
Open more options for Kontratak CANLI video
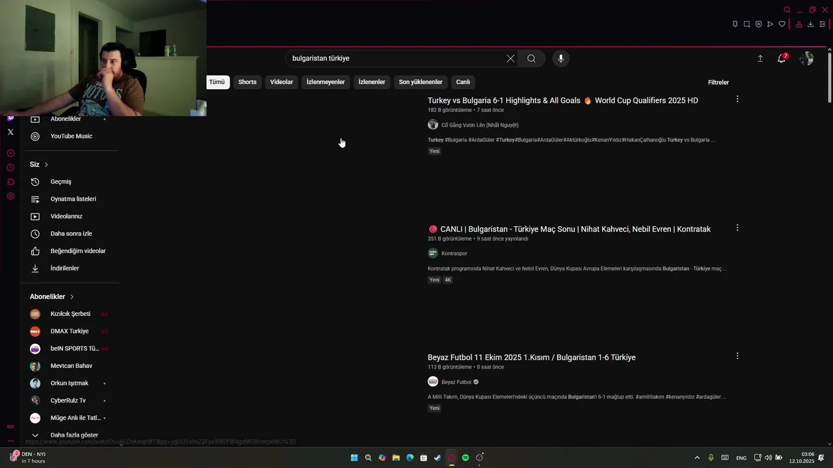[x=737, y=228]
